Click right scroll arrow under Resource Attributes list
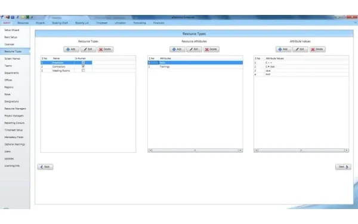 pyautogui.click(x=240, y=150)
